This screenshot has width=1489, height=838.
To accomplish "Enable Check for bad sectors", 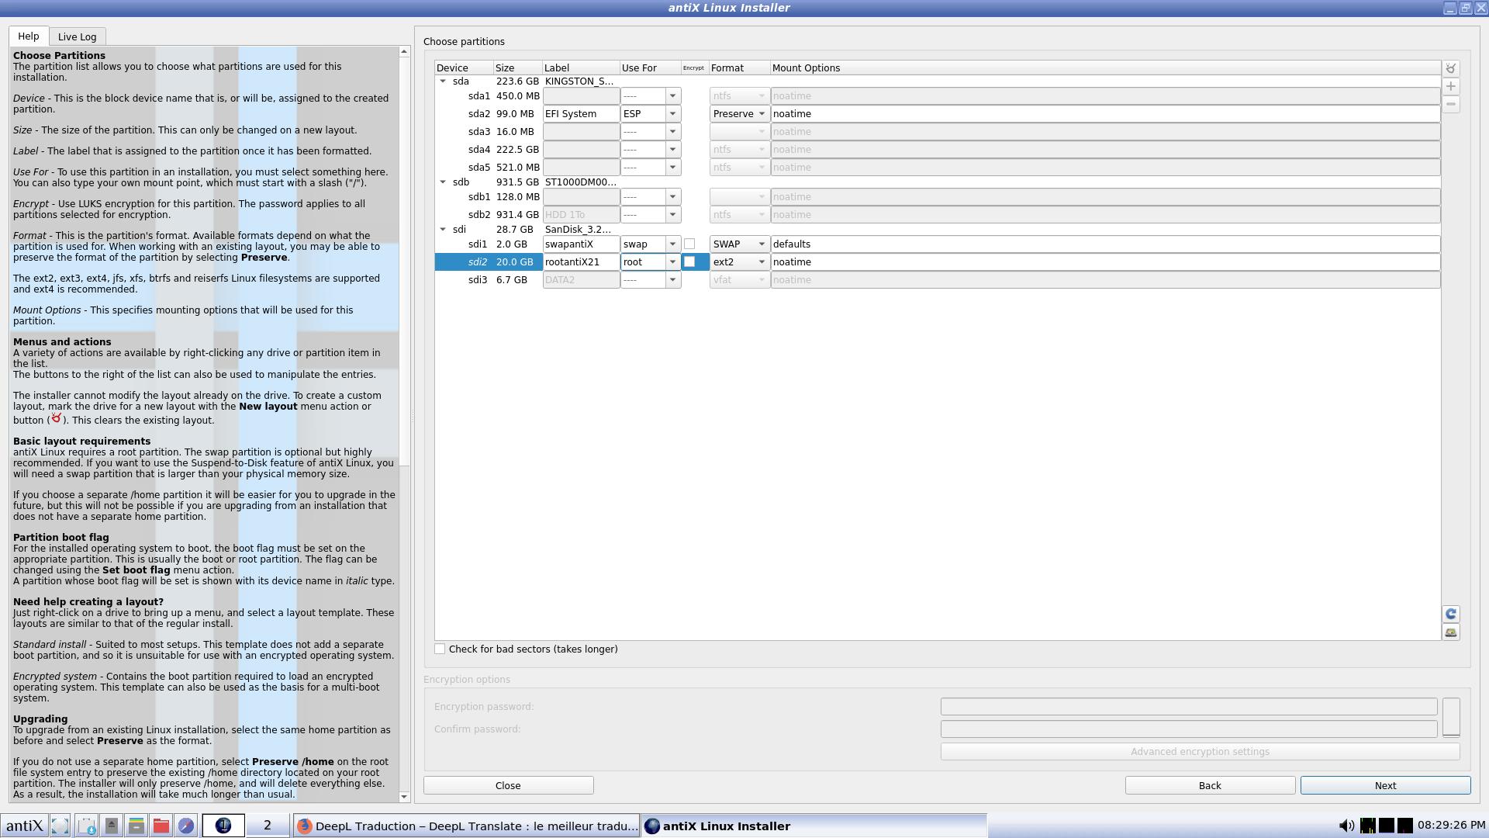I will point(440,649).
